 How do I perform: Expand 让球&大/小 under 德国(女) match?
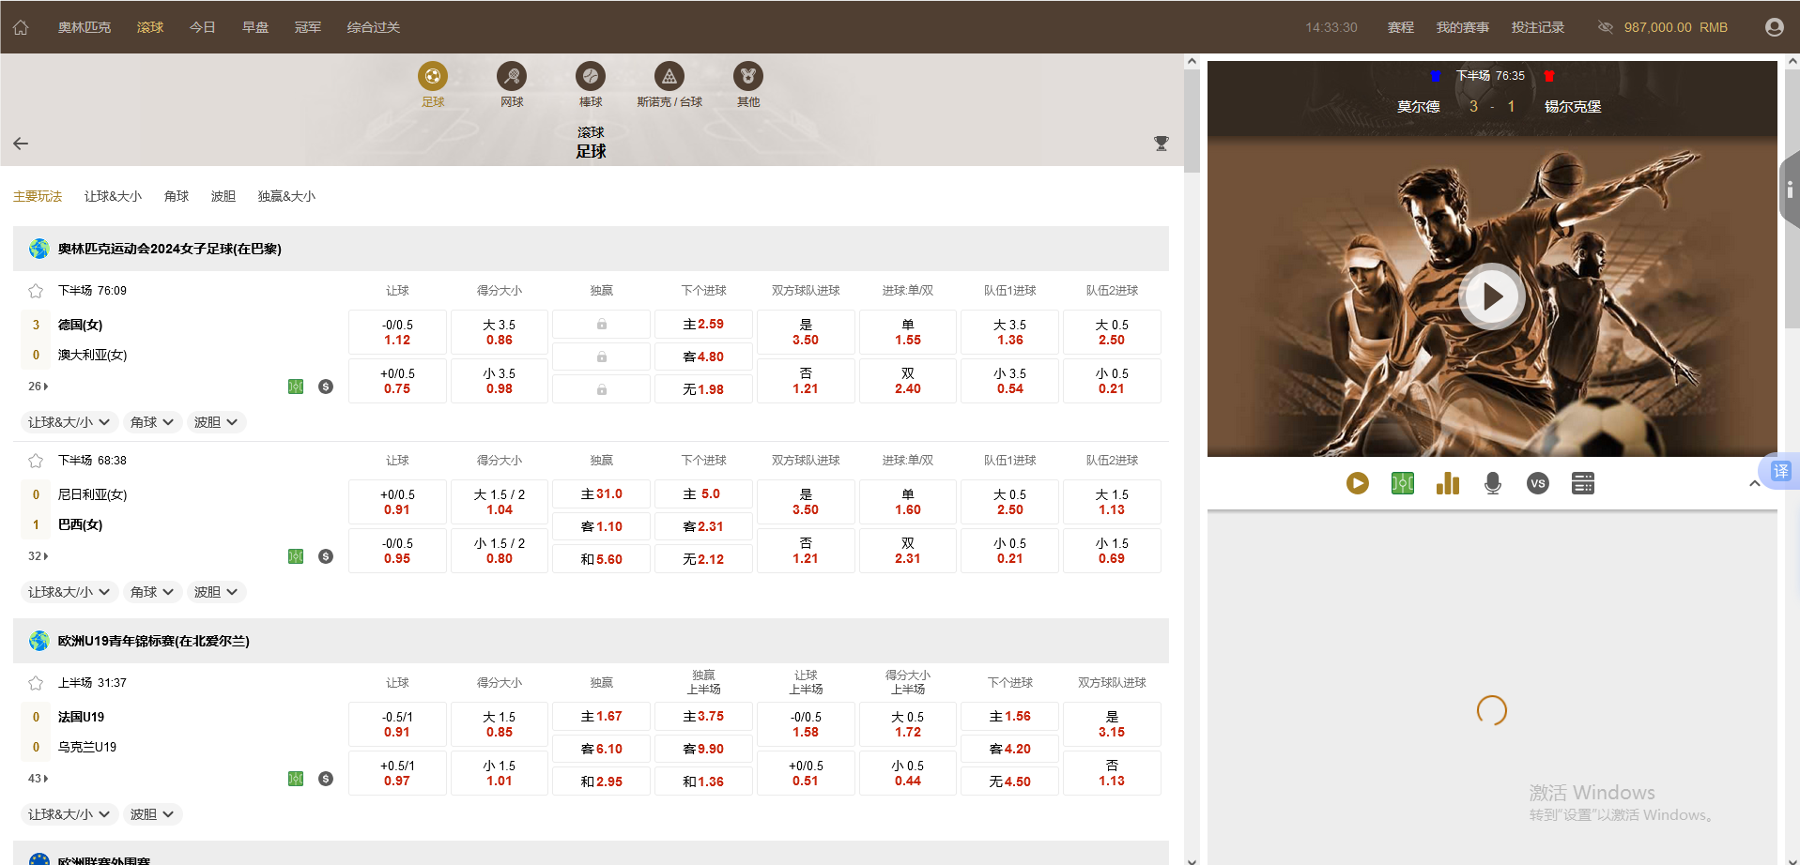[69, 422]
